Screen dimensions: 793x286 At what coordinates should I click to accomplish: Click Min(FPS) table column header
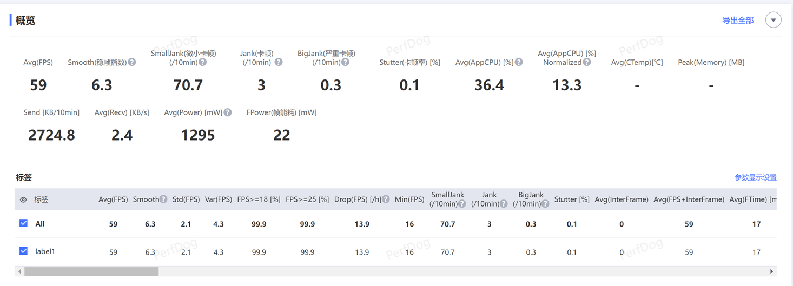(x=409, y=199)
